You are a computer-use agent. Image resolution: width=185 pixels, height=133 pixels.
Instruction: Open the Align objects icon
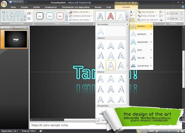click(161, 12)
